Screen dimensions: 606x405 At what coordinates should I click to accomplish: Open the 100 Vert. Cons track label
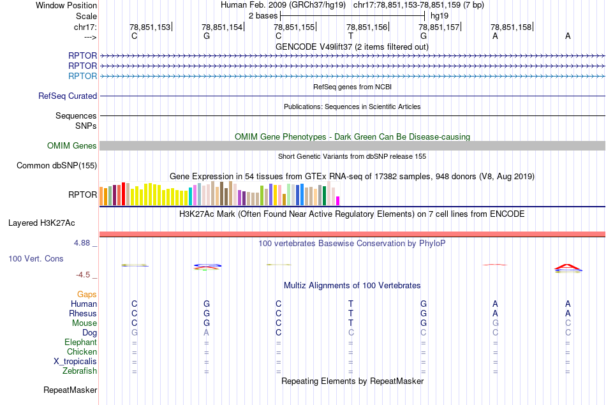click(36, 258)
